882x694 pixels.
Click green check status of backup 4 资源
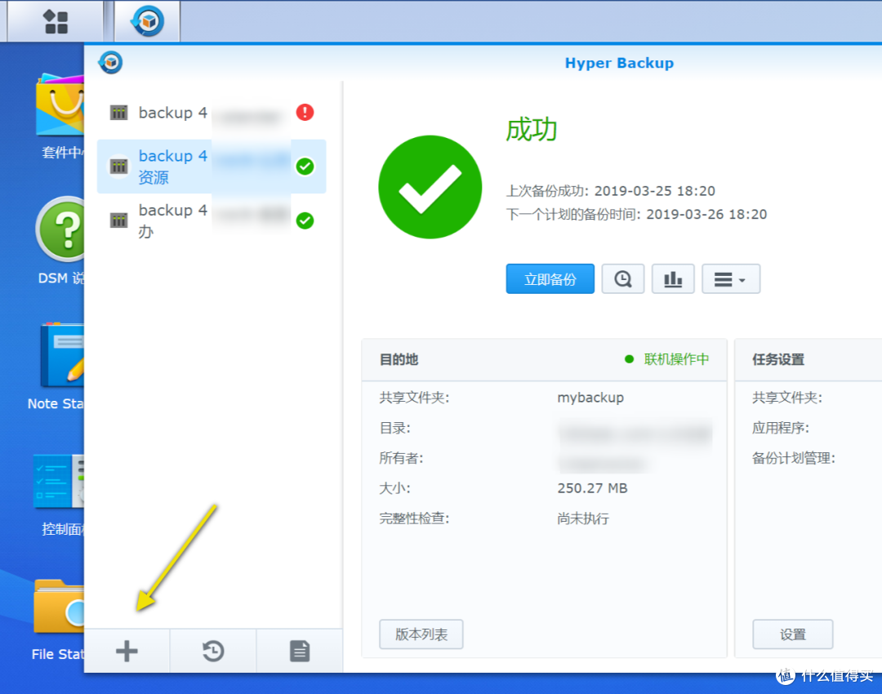coord(305,167)
